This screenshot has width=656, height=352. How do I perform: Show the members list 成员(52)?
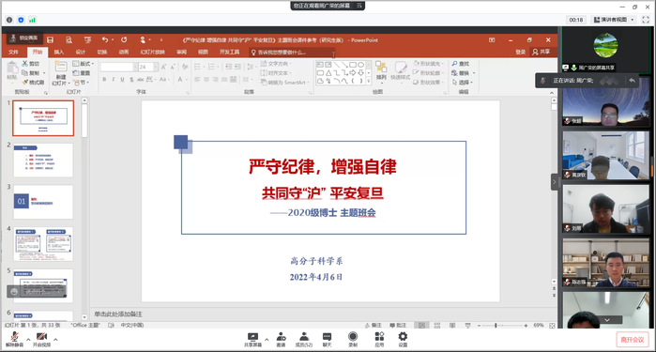coord(304,340)
